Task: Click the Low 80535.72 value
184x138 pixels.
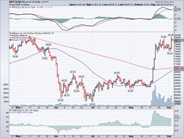Action: (x=110, y=5)
